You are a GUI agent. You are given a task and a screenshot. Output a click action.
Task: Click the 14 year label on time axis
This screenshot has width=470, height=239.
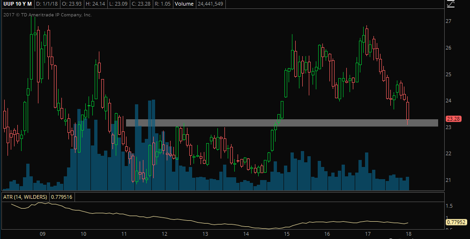pyautogui.click(x=246, y=234)
